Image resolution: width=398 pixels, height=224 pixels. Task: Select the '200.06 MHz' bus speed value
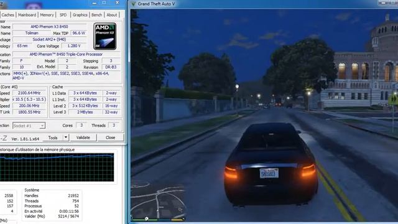[x=29, y=106]
